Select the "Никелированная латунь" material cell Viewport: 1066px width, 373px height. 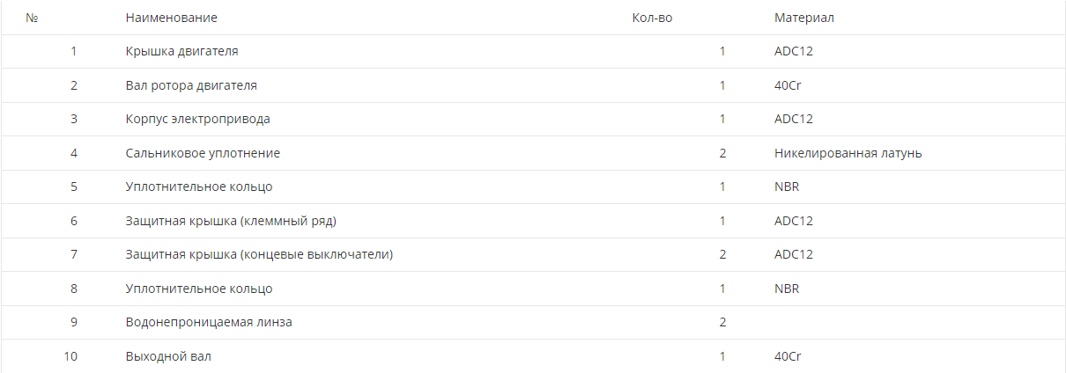click(x=848, y=153)
